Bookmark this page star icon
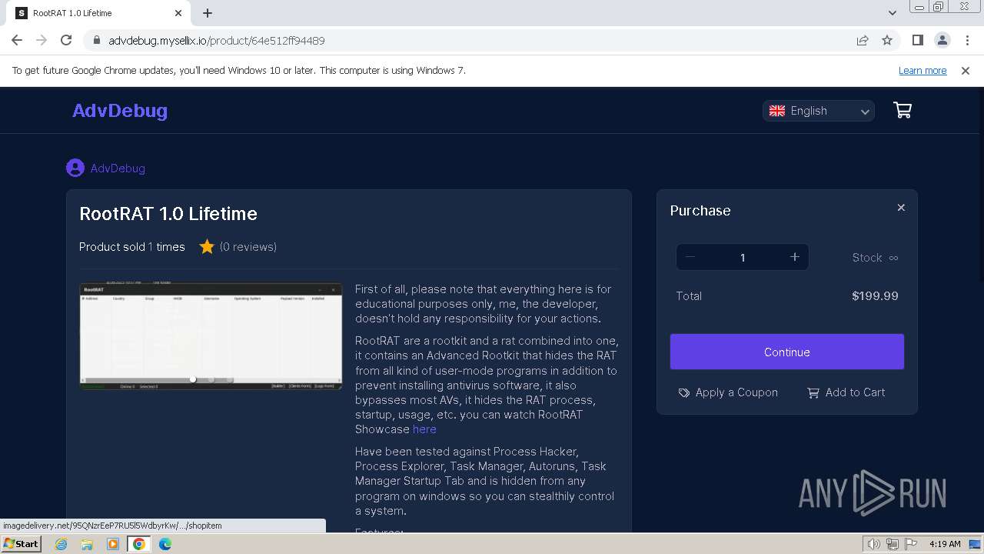The width and height of the screenshot is (984, 554). [887, 40]
